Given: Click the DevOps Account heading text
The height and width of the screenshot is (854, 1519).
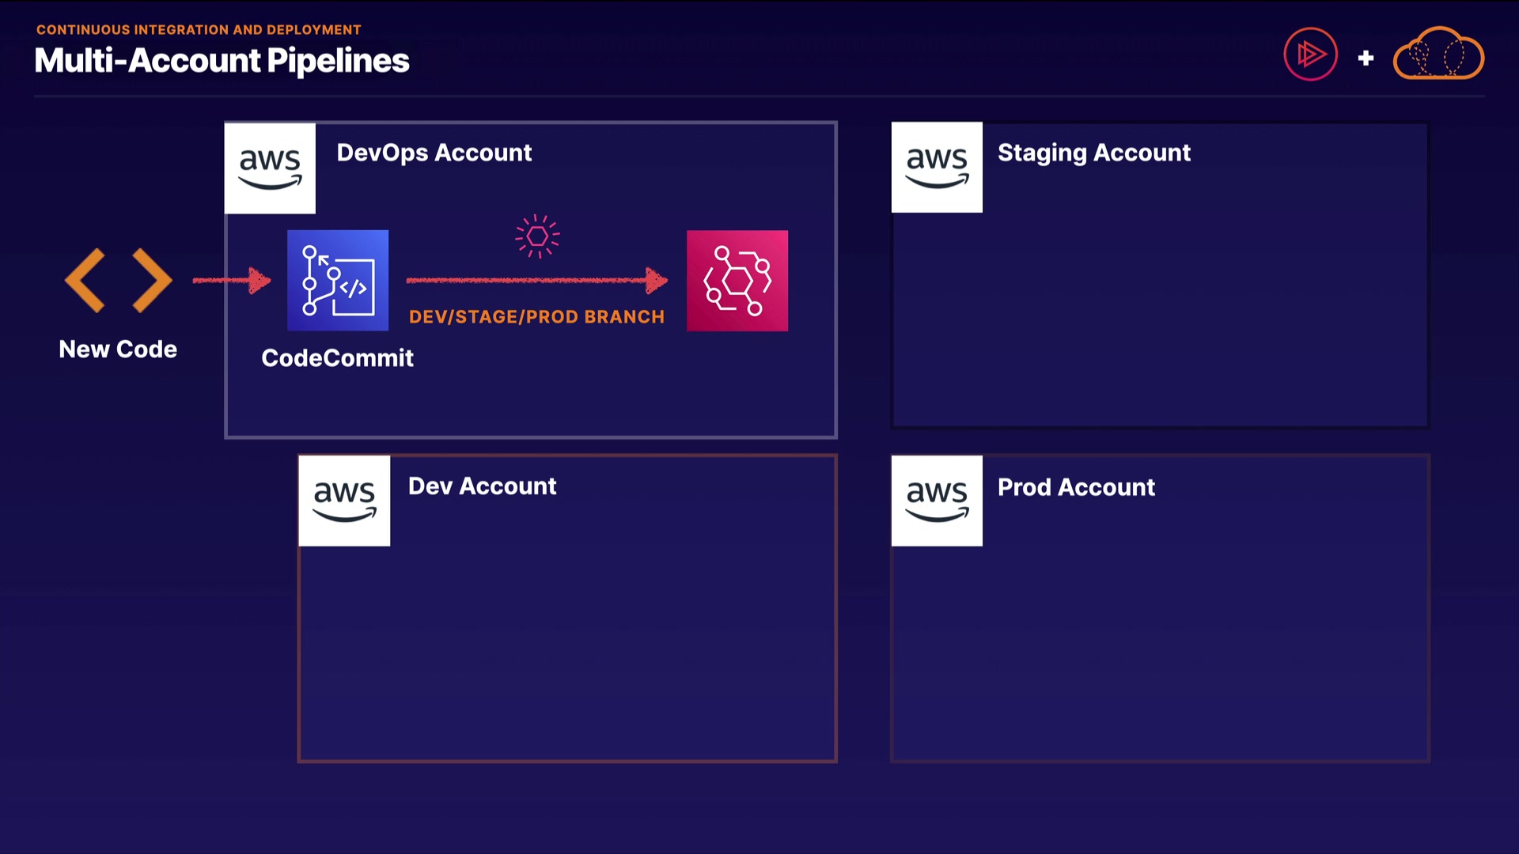Looking at the screenshot, I should [434, 153].
